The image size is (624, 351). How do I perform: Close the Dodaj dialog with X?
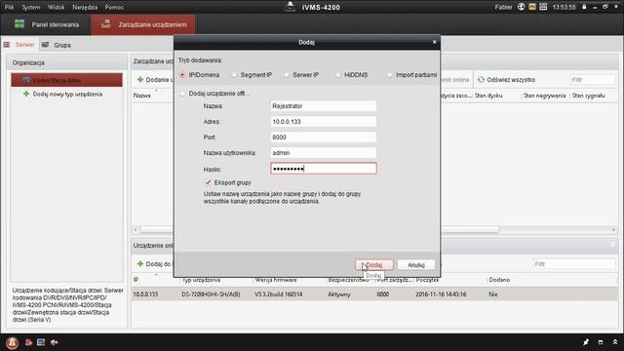coord(434,42)
